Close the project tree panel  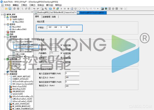coord(32,12)
